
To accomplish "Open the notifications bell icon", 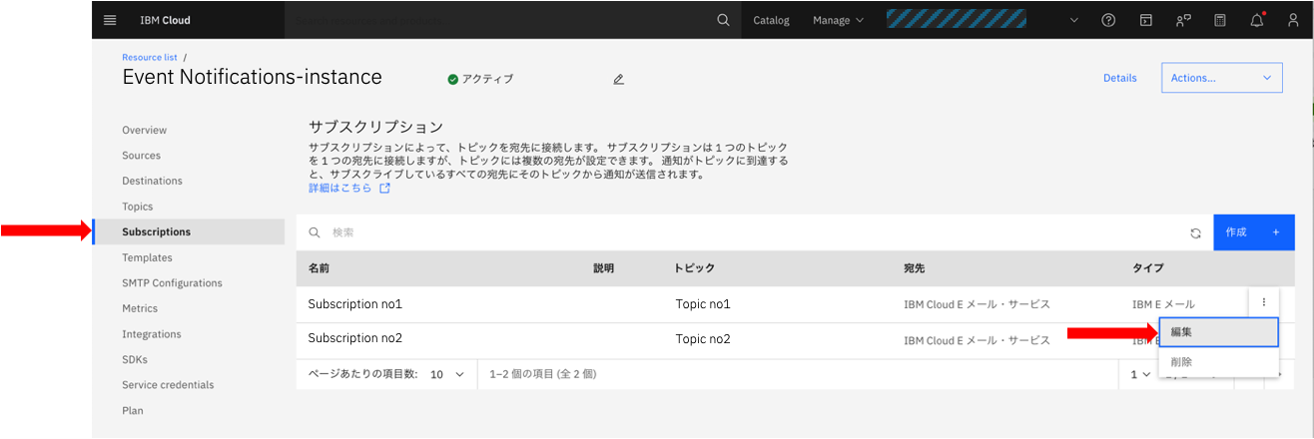I will [x=1257, y=20].
